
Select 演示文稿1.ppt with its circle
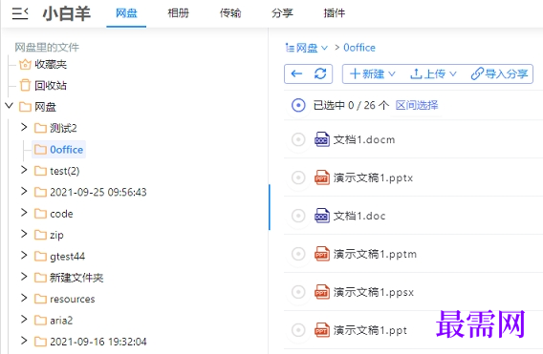coord(298,330)
